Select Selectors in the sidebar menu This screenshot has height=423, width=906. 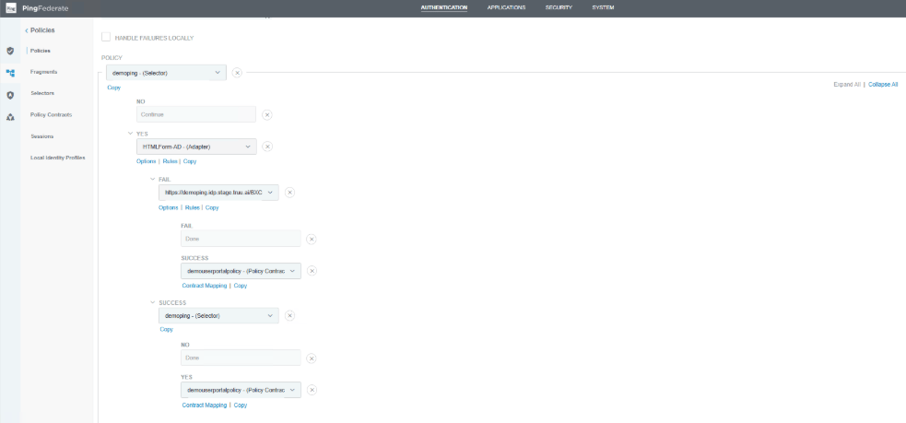pyautogui.click(x=42, y=93)
